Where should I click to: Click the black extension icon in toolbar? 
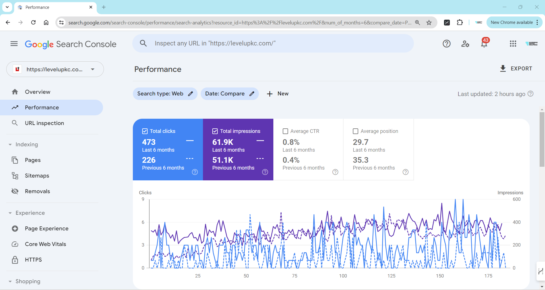tap(447, 22)
